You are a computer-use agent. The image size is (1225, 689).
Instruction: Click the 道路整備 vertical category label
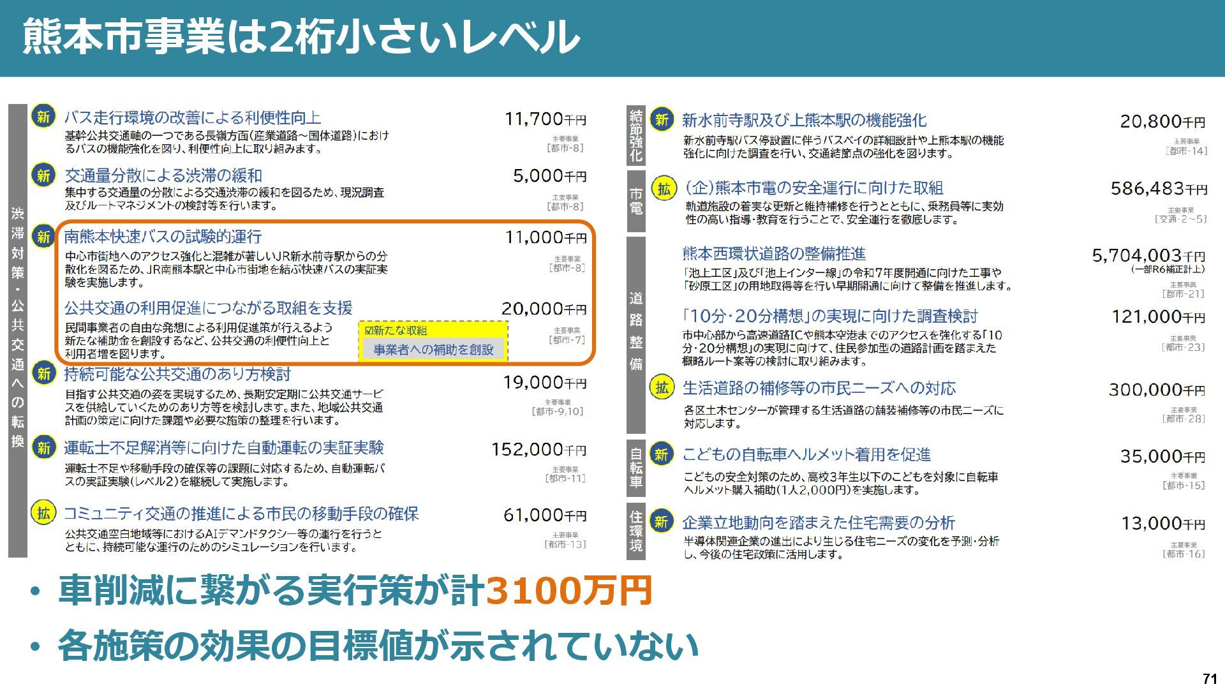[x=636, y=332]
